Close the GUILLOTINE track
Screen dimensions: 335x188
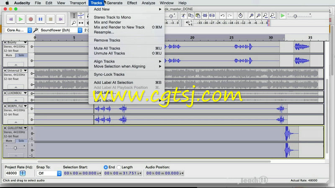coord(5,128)
